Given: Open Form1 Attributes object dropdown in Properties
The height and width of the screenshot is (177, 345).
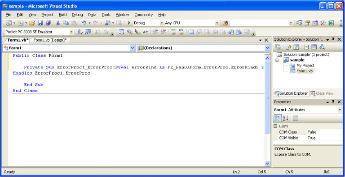Looking at the screenshot, I should (340, 110).
